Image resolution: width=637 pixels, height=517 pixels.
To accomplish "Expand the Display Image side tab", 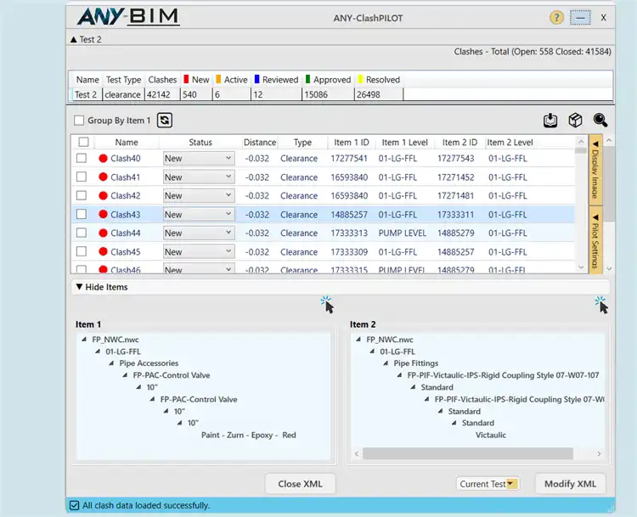I will pos(595,170).
